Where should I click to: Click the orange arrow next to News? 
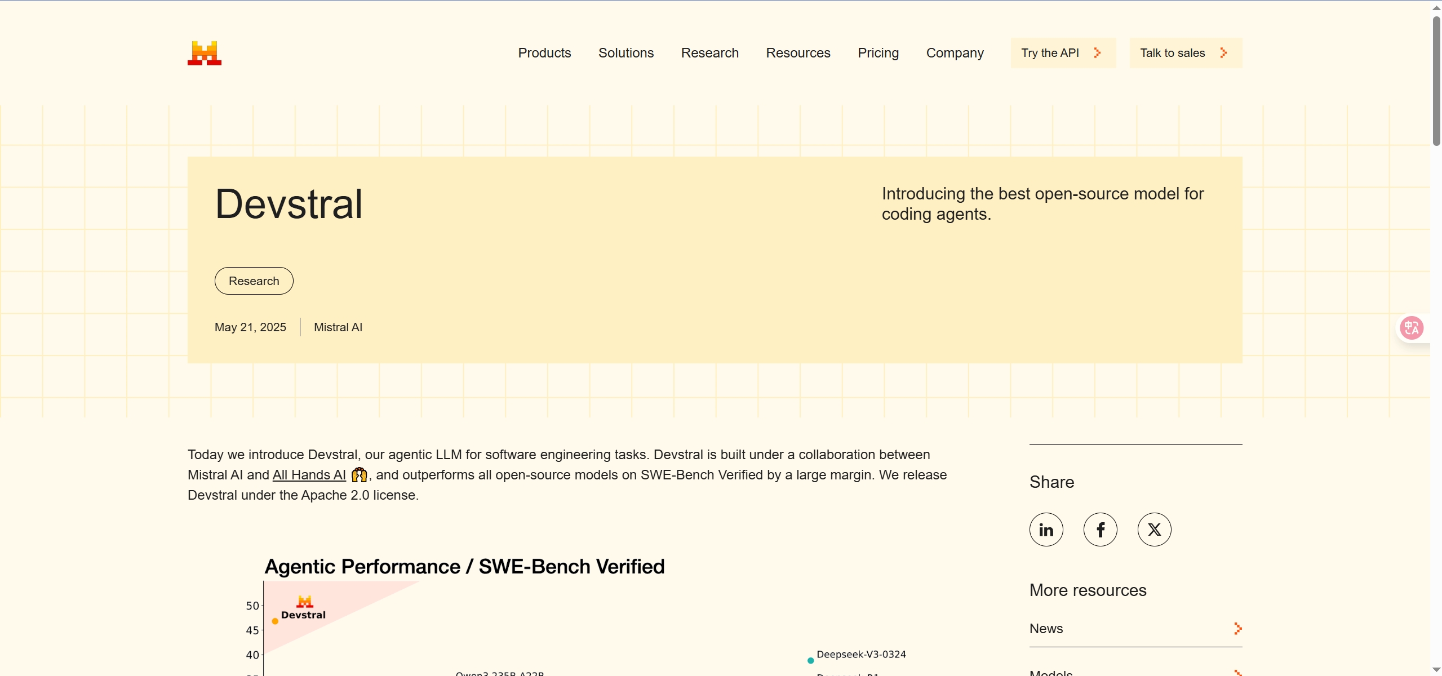click(1237, 629)
